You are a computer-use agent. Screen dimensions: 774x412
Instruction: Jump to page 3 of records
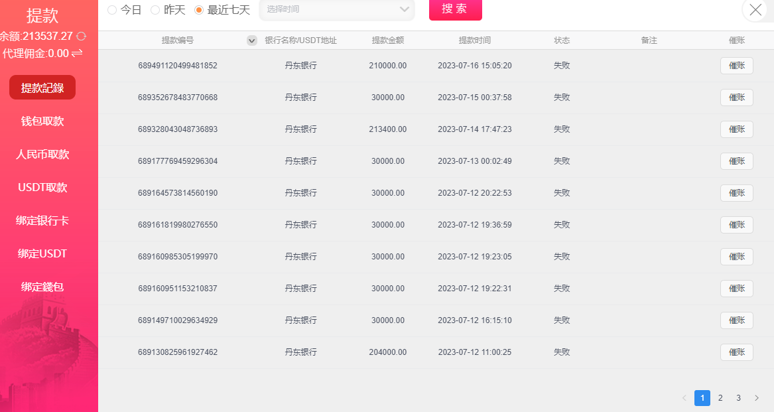point(738,398)
